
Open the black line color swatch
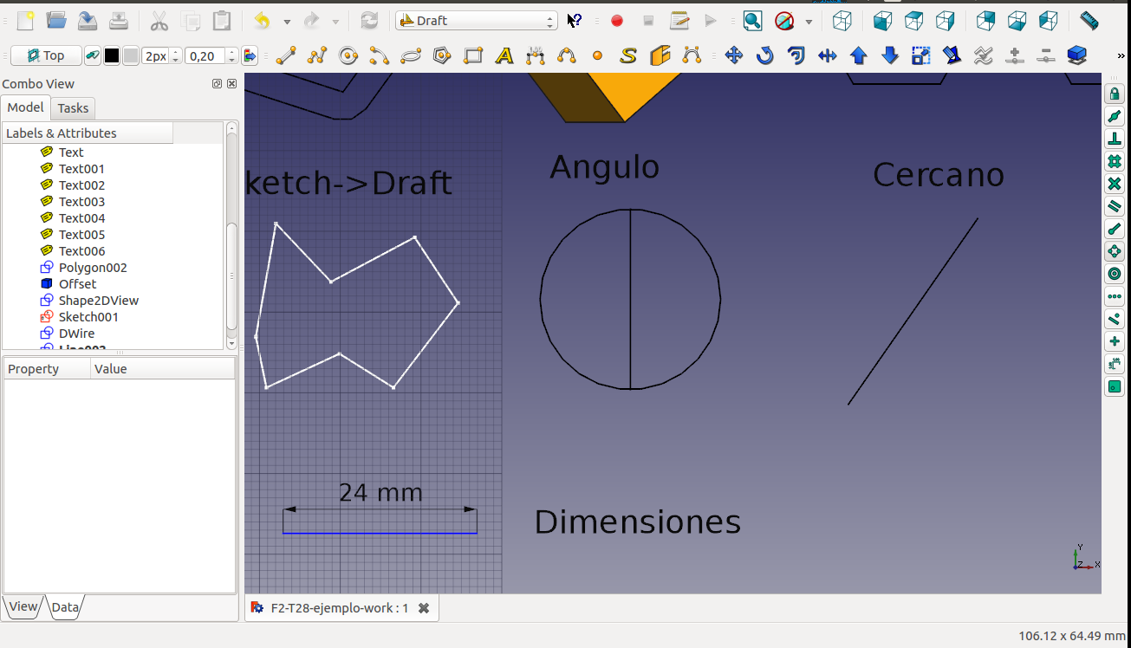[112, 56]
